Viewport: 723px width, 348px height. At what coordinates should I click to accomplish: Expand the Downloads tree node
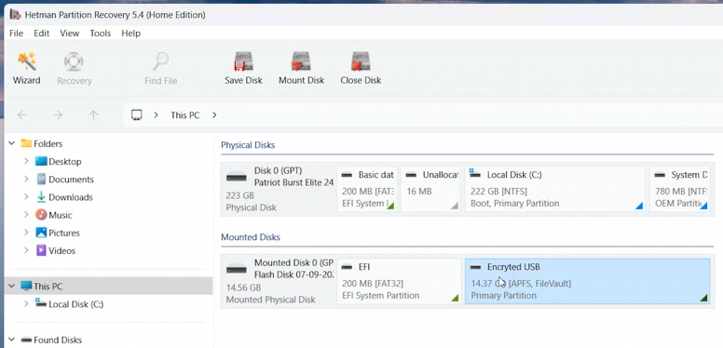tap(26, 197)
